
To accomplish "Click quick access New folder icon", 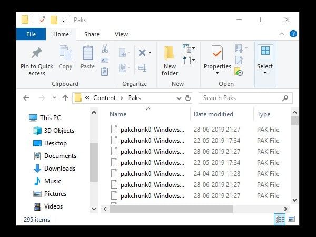I will click(x=54, y=20).
